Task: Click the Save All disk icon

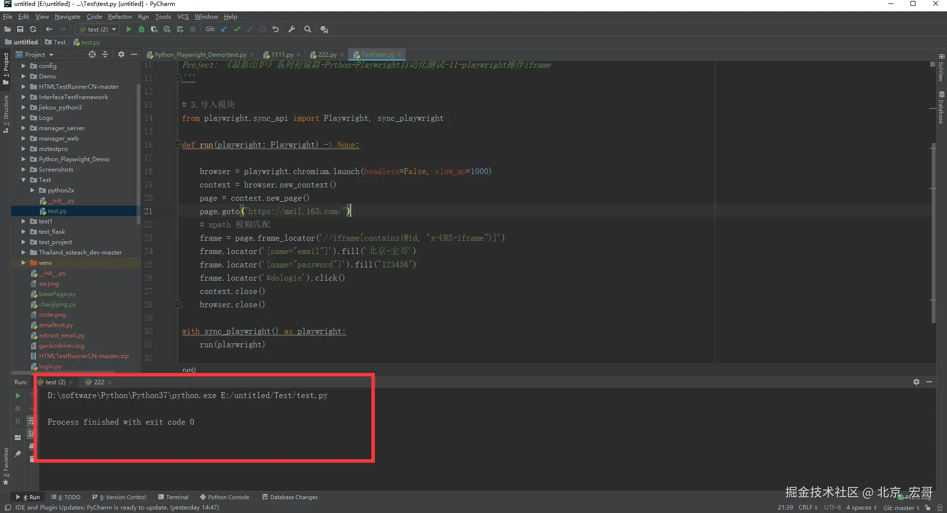Action: (x=20, y=29)
